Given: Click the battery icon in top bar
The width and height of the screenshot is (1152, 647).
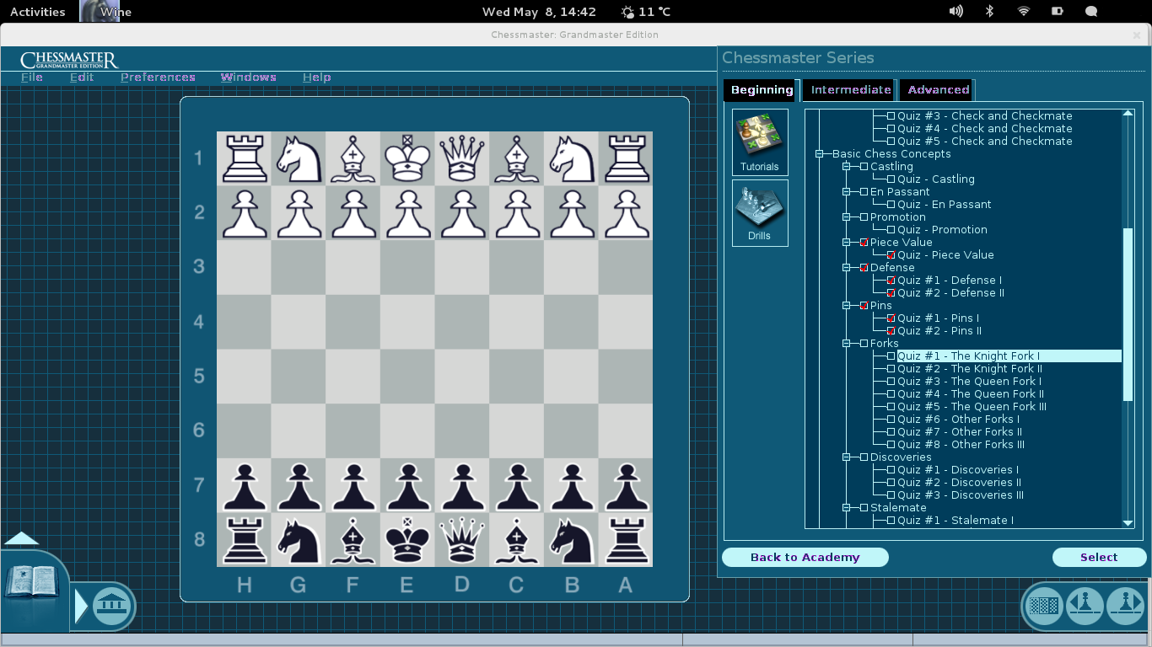Looking at the screenshot, I should point(1058,11).
